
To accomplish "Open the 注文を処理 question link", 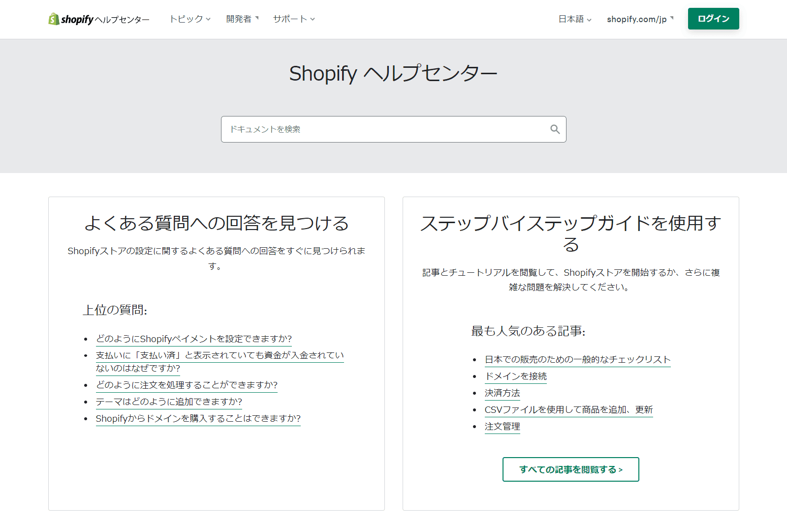I will (187, 385).
